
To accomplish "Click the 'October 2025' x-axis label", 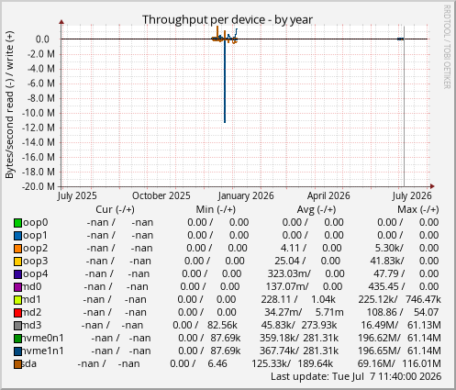I will [161, 195].
